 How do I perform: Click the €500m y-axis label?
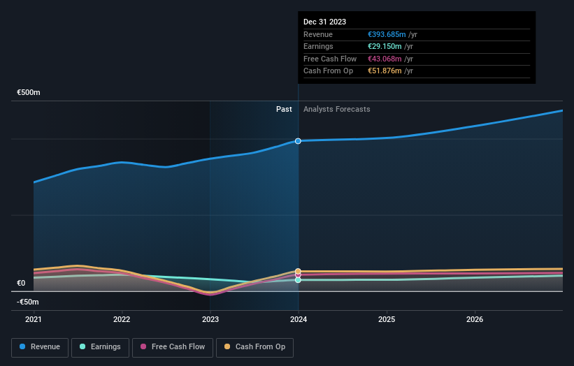(29, 92)
